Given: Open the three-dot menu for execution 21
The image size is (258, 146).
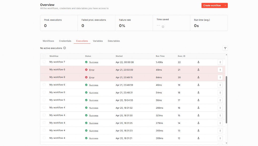Looking at the screenshot, I should pyautogui.click(x=220, y=70).
